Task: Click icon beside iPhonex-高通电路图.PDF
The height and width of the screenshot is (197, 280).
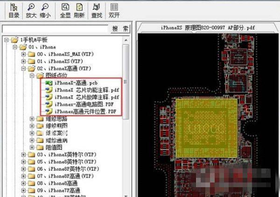Action: (x=49, y=104)
